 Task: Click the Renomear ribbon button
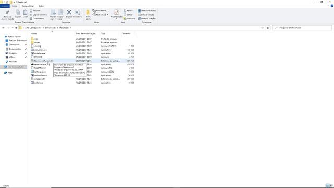(78, 14)
